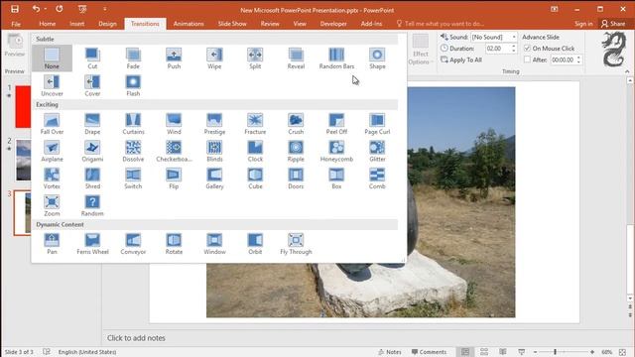Apply the Split transition
Viewport: 635px width, 357px height.
click(255, 59)
